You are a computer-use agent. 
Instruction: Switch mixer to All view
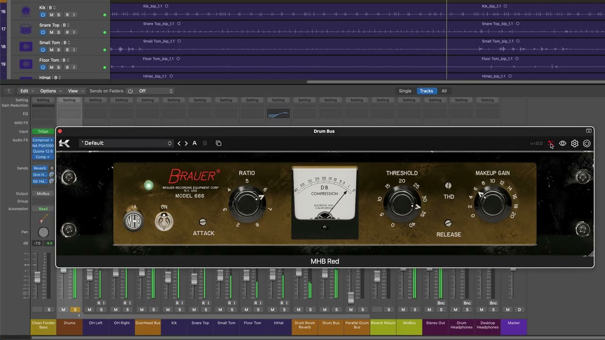(x=444, y=91)
